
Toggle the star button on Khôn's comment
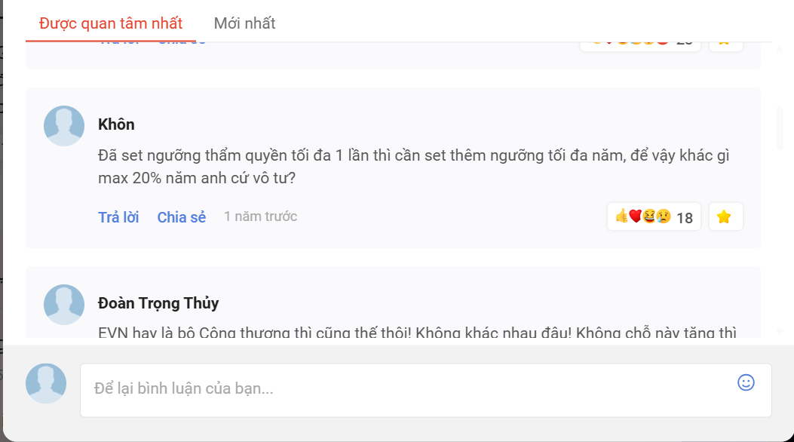[725, 217]
